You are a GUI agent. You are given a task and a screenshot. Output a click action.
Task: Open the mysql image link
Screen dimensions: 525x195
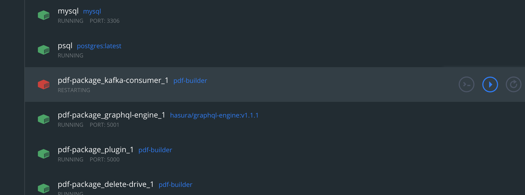click(92, 11)
